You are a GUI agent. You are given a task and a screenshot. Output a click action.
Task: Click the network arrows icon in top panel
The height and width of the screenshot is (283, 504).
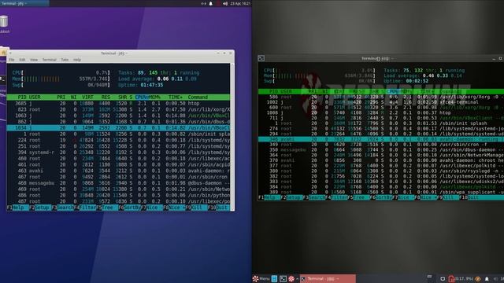point(204,3)
